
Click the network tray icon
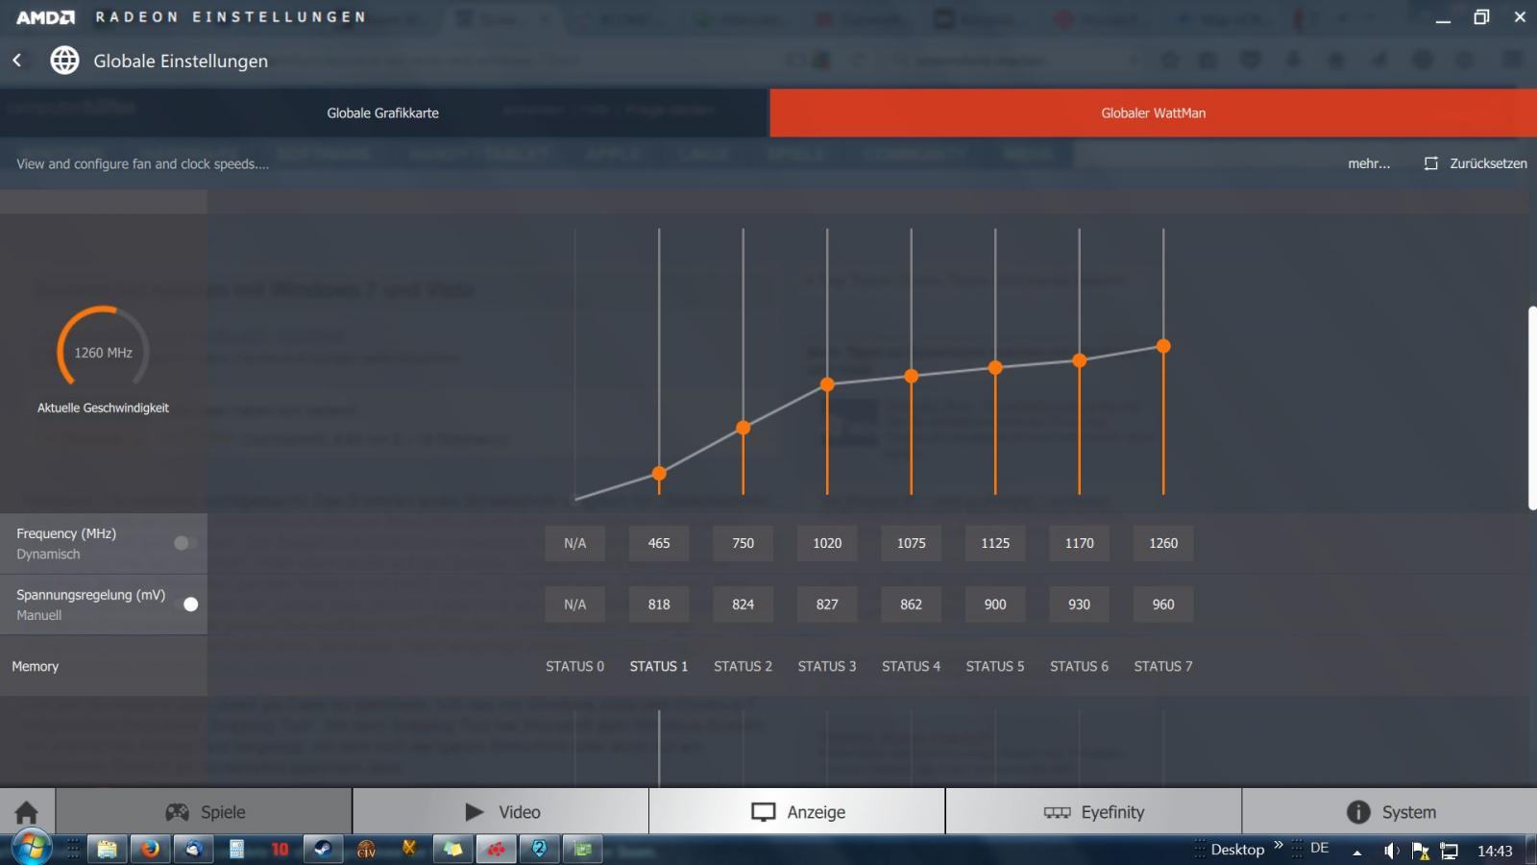coord(1450,851)
